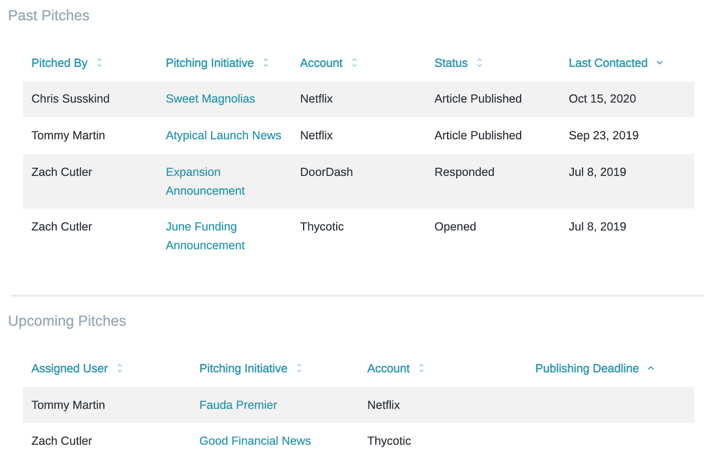Click the Past Pitches heading
Image resolution: width=704 pixels, height=457 pixels.
pyautogui.click(x=49, y=15)
